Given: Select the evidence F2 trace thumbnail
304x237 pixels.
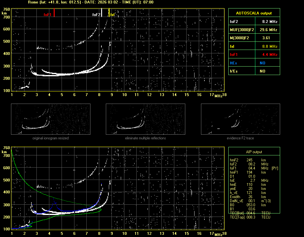Looking at the screenshot, I should (x=240, y=119).
